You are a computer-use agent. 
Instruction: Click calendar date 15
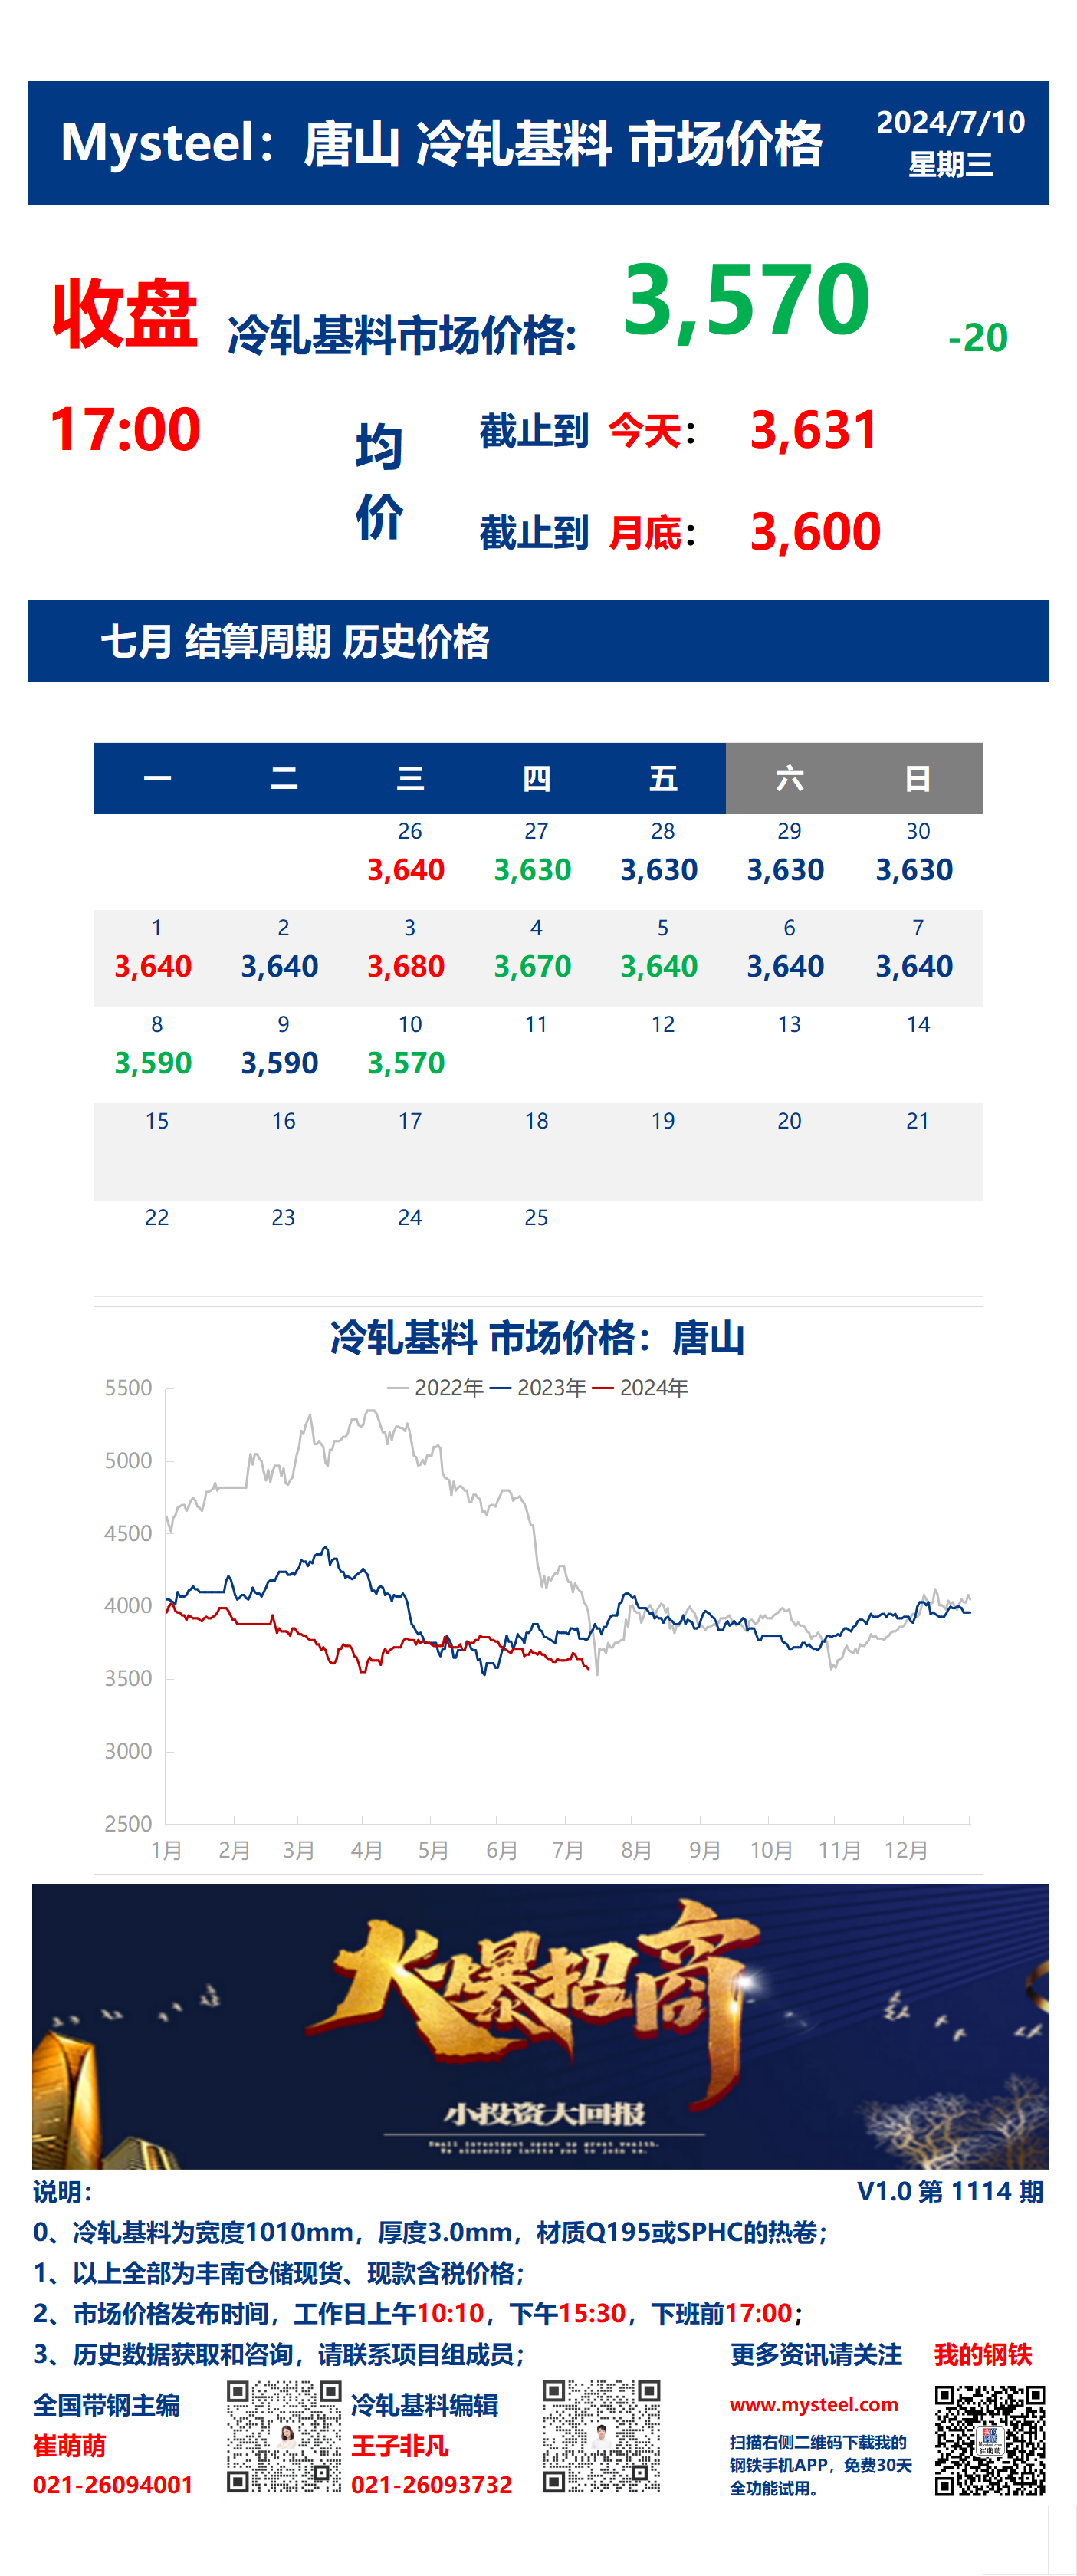[157, 1121]
